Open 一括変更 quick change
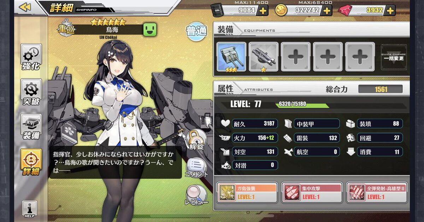Screen dimensions: 424x222 tap(394, 57)
